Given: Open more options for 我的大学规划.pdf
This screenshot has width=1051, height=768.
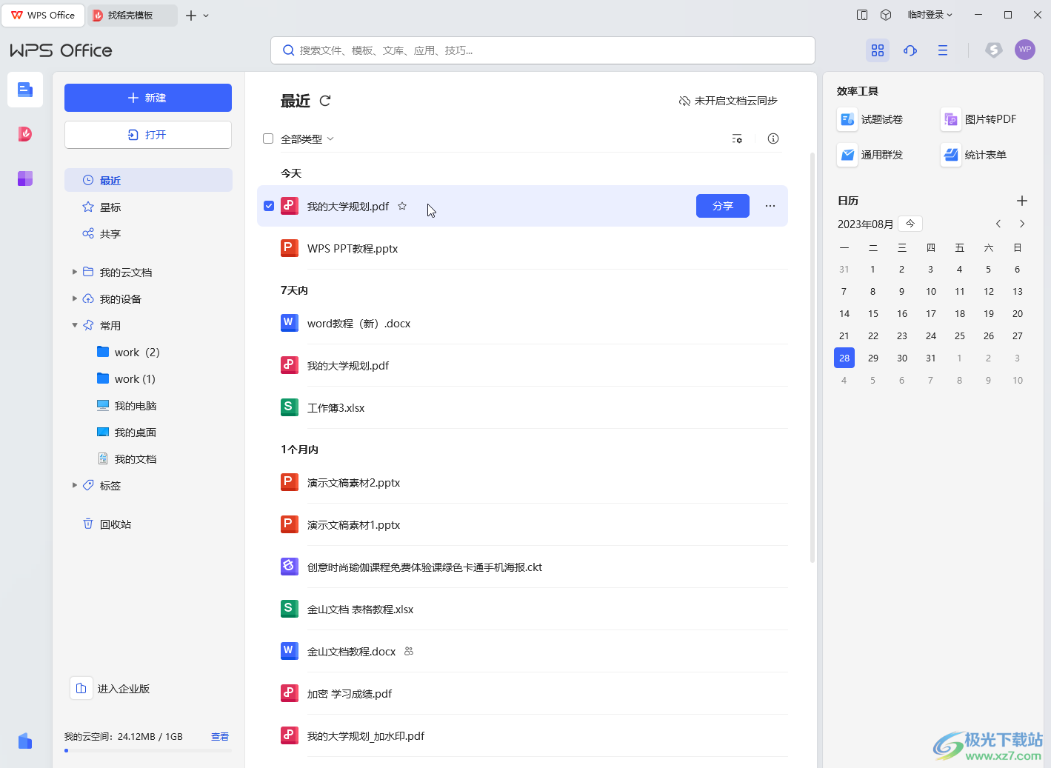Looking at the screenshot, I should pyautogui.click(x=770, y=206).
